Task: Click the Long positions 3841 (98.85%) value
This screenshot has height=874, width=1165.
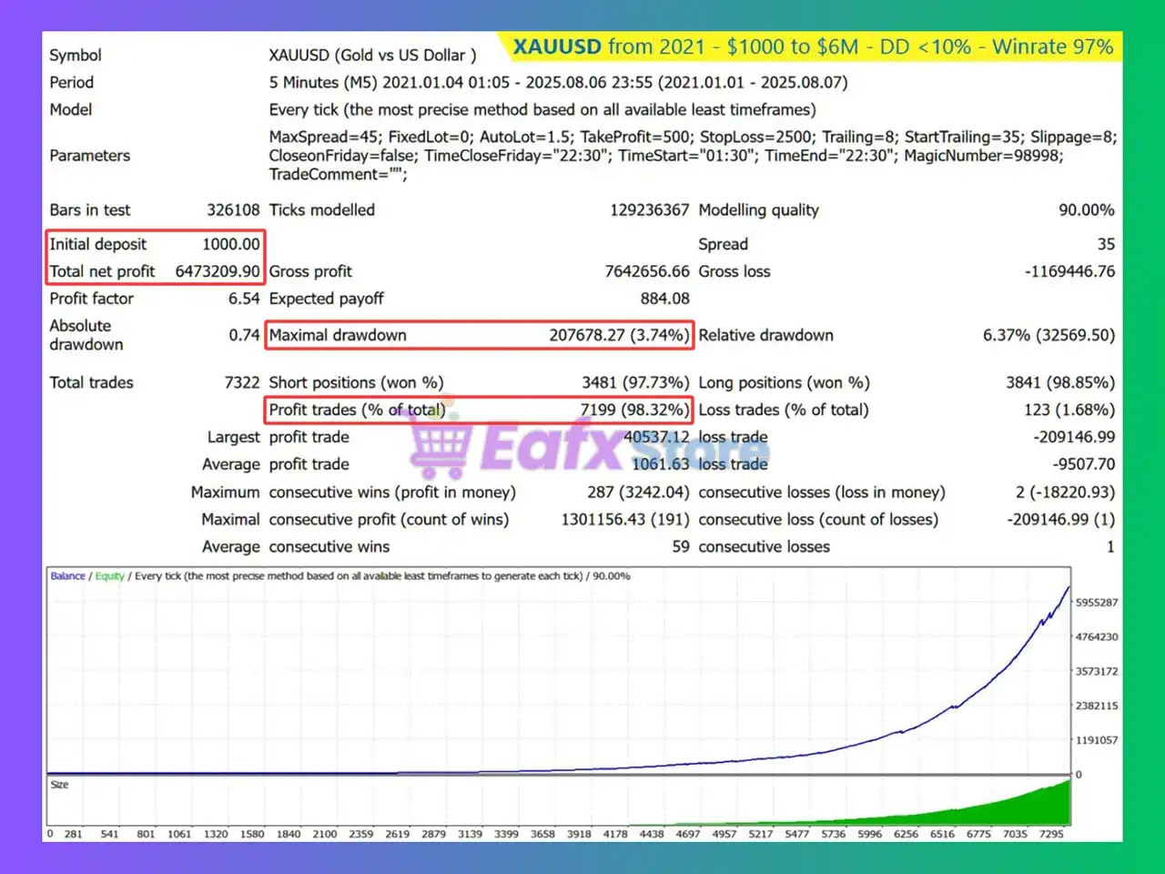Action: point(1059,382)
